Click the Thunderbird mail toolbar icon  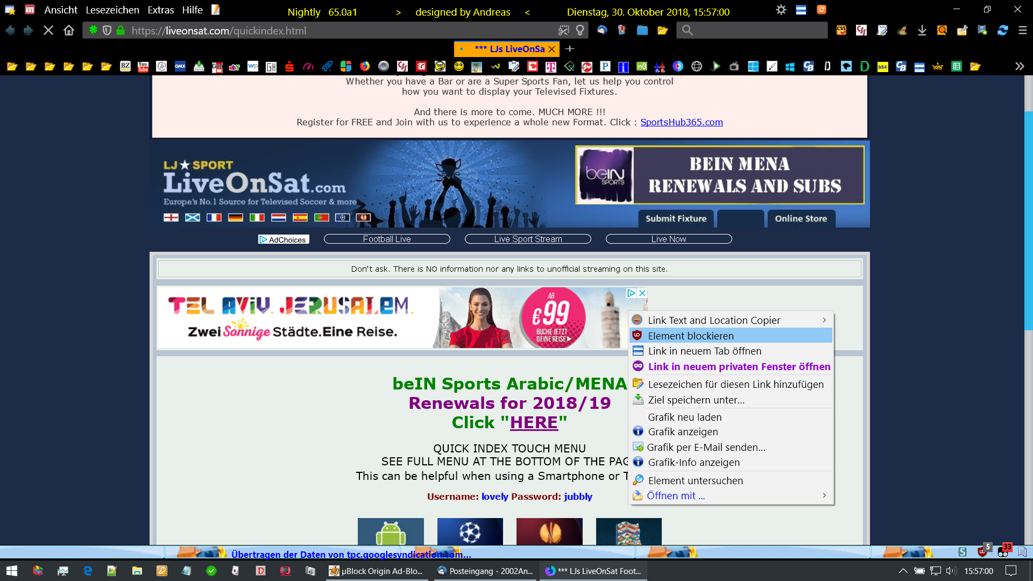tap(602, 31)
